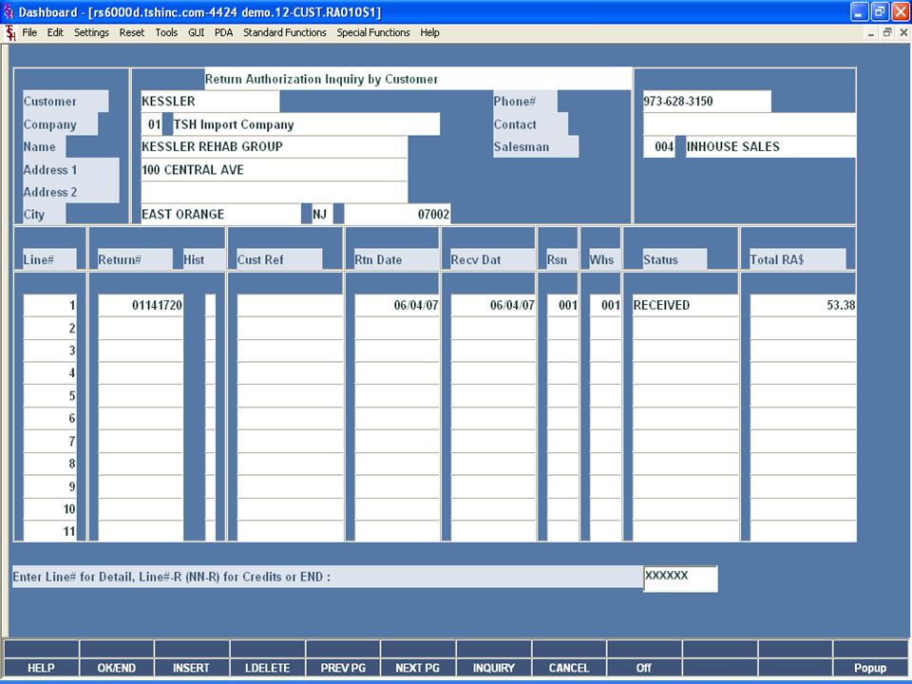Screen dimensions: 912x684
Task: Open the Special Functions menu
Action: (372, 32)
